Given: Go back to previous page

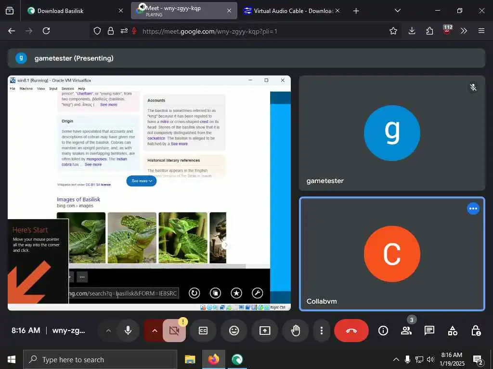Looking at the screenshot, I should tap(12, 31).
